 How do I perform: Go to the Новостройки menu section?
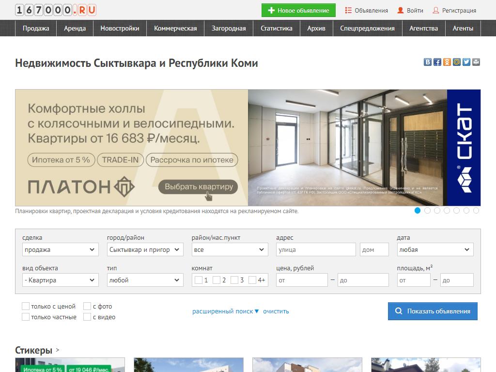[x=120, y=29]
